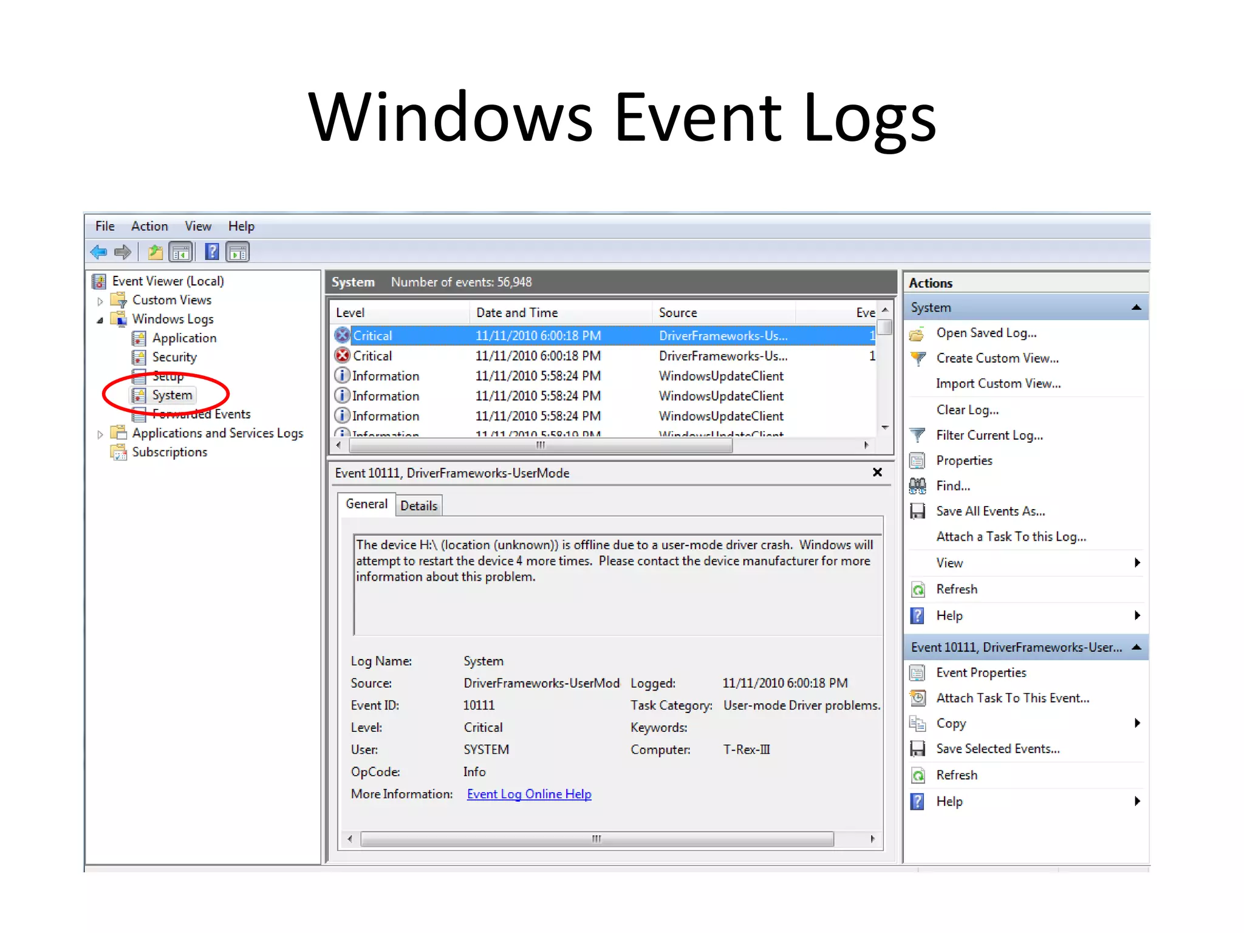The height and width of the screenshot is (933, 1244).
Task: Close the event preview pane with X
Action: click(877, 473)
